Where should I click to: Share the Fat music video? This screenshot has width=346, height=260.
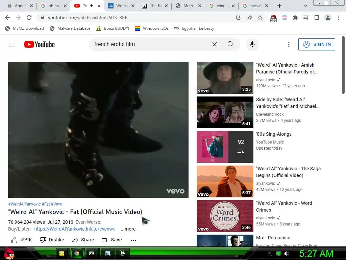click(83, 240)
